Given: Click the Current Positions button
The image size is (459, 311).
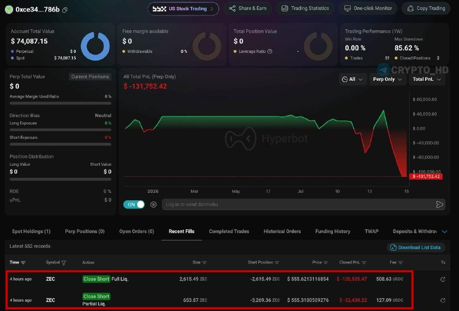Looking at the screenshot, I should (x=90, y=77).
